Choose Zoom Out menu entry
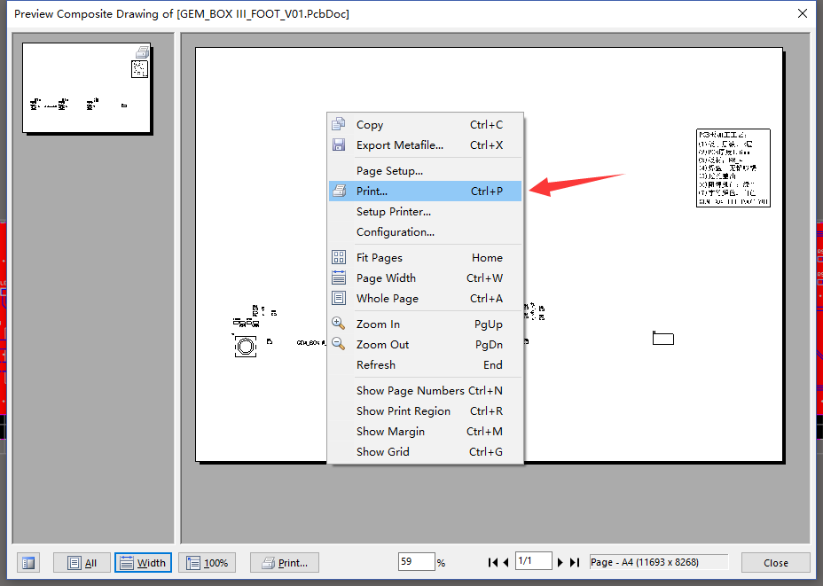The image size is (823, 586). coord(425,345)
